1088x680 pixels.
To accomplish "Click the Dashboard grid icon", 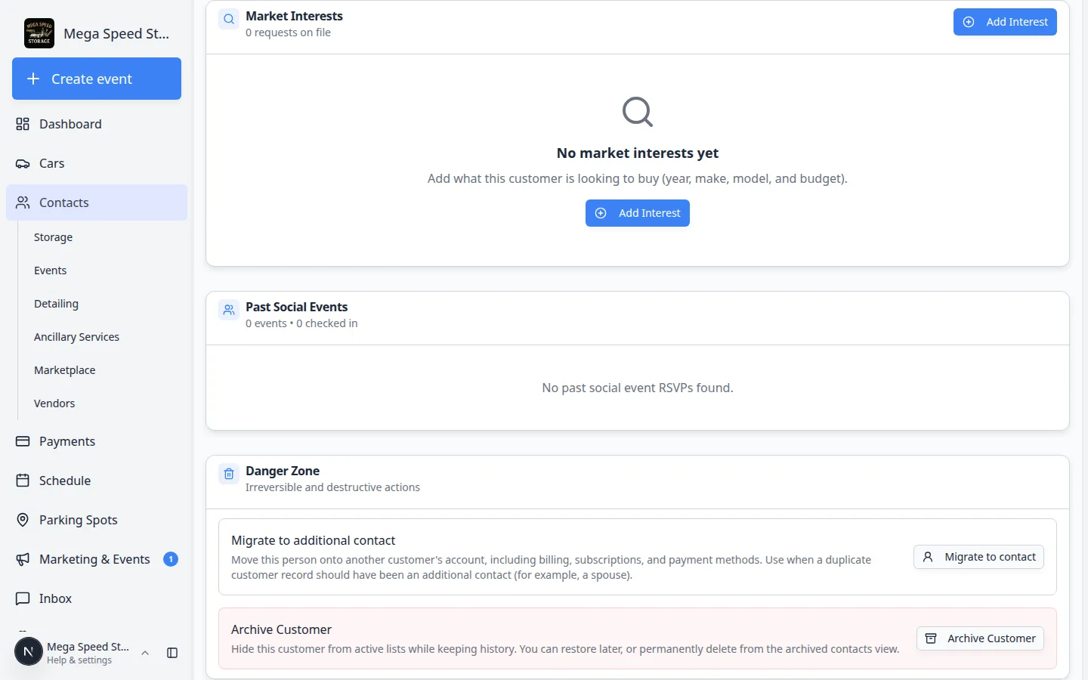I will [23, 124].
